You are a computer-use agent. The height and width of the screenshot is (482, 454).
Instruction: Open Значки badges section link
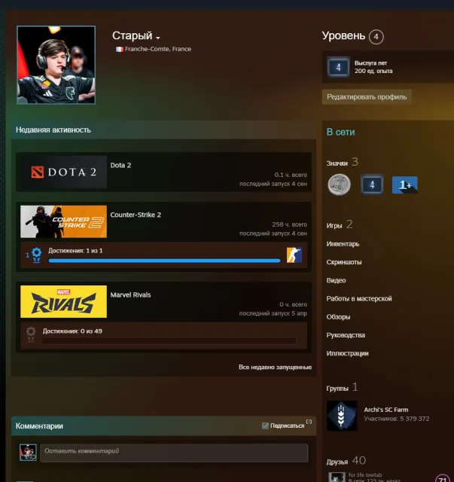(x=337, y=163)
